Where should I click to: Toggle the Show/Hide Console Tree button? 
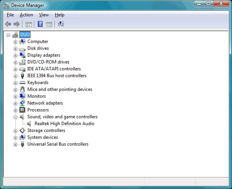pyautogui.click(x=29, y=24)
